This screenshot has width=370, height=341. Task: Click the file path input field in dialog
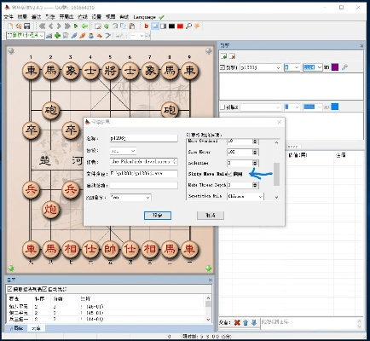pyautogui.click(x=143, y=174)
